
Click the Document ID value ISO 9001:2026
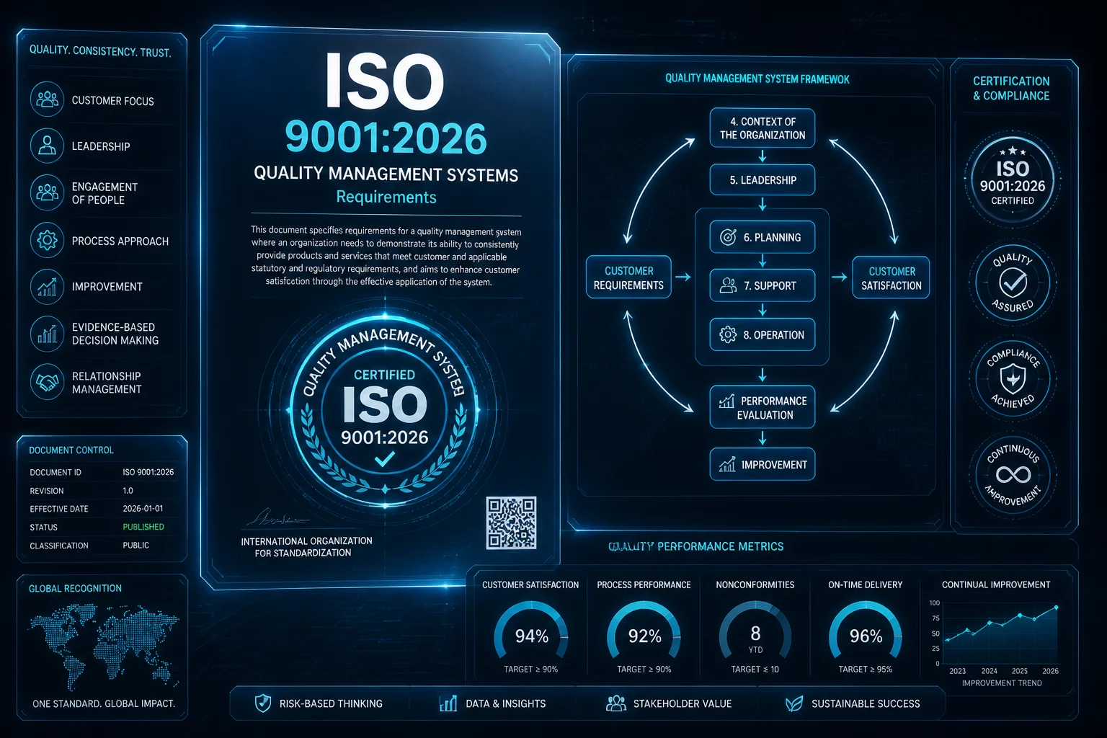(148, 472)
